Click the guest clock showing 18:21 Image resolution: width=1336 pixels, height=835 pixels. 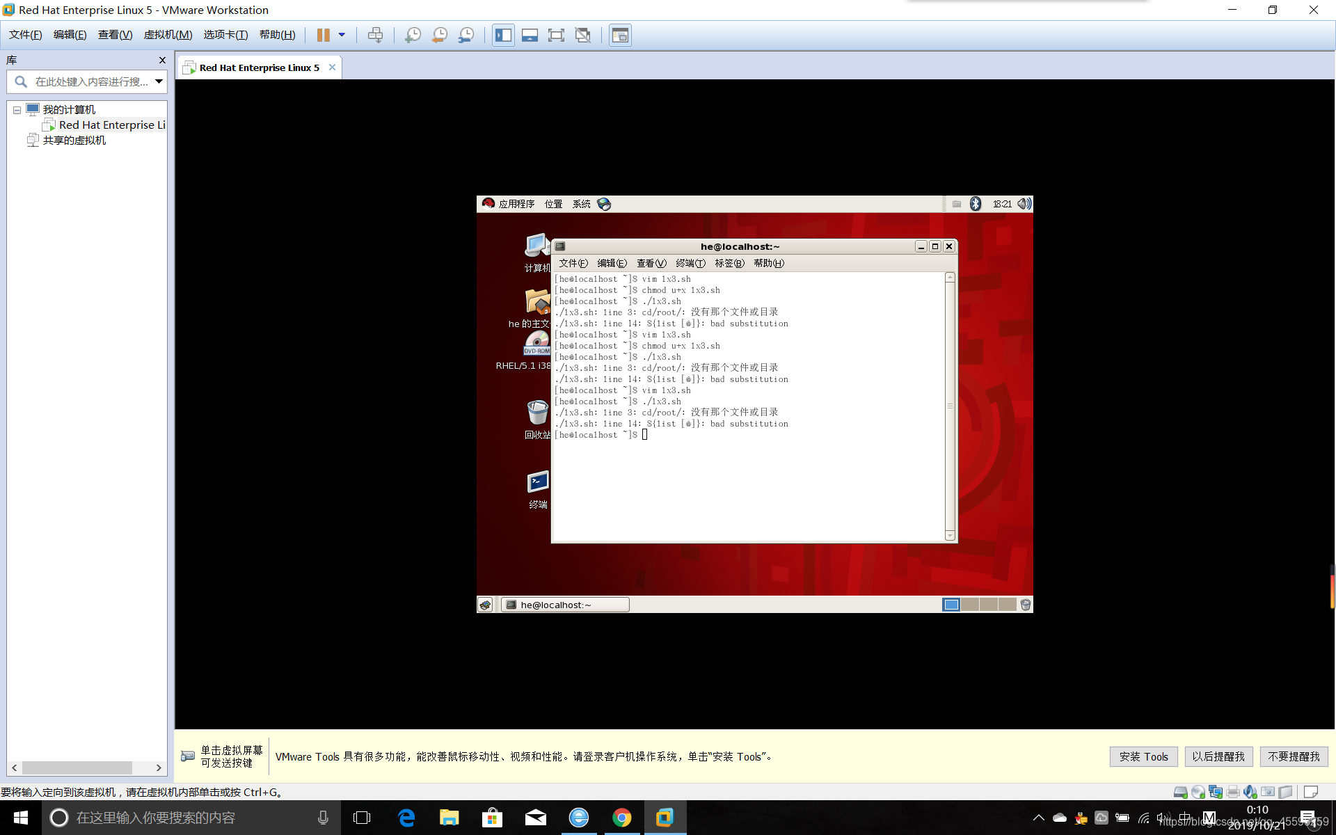1002,204
